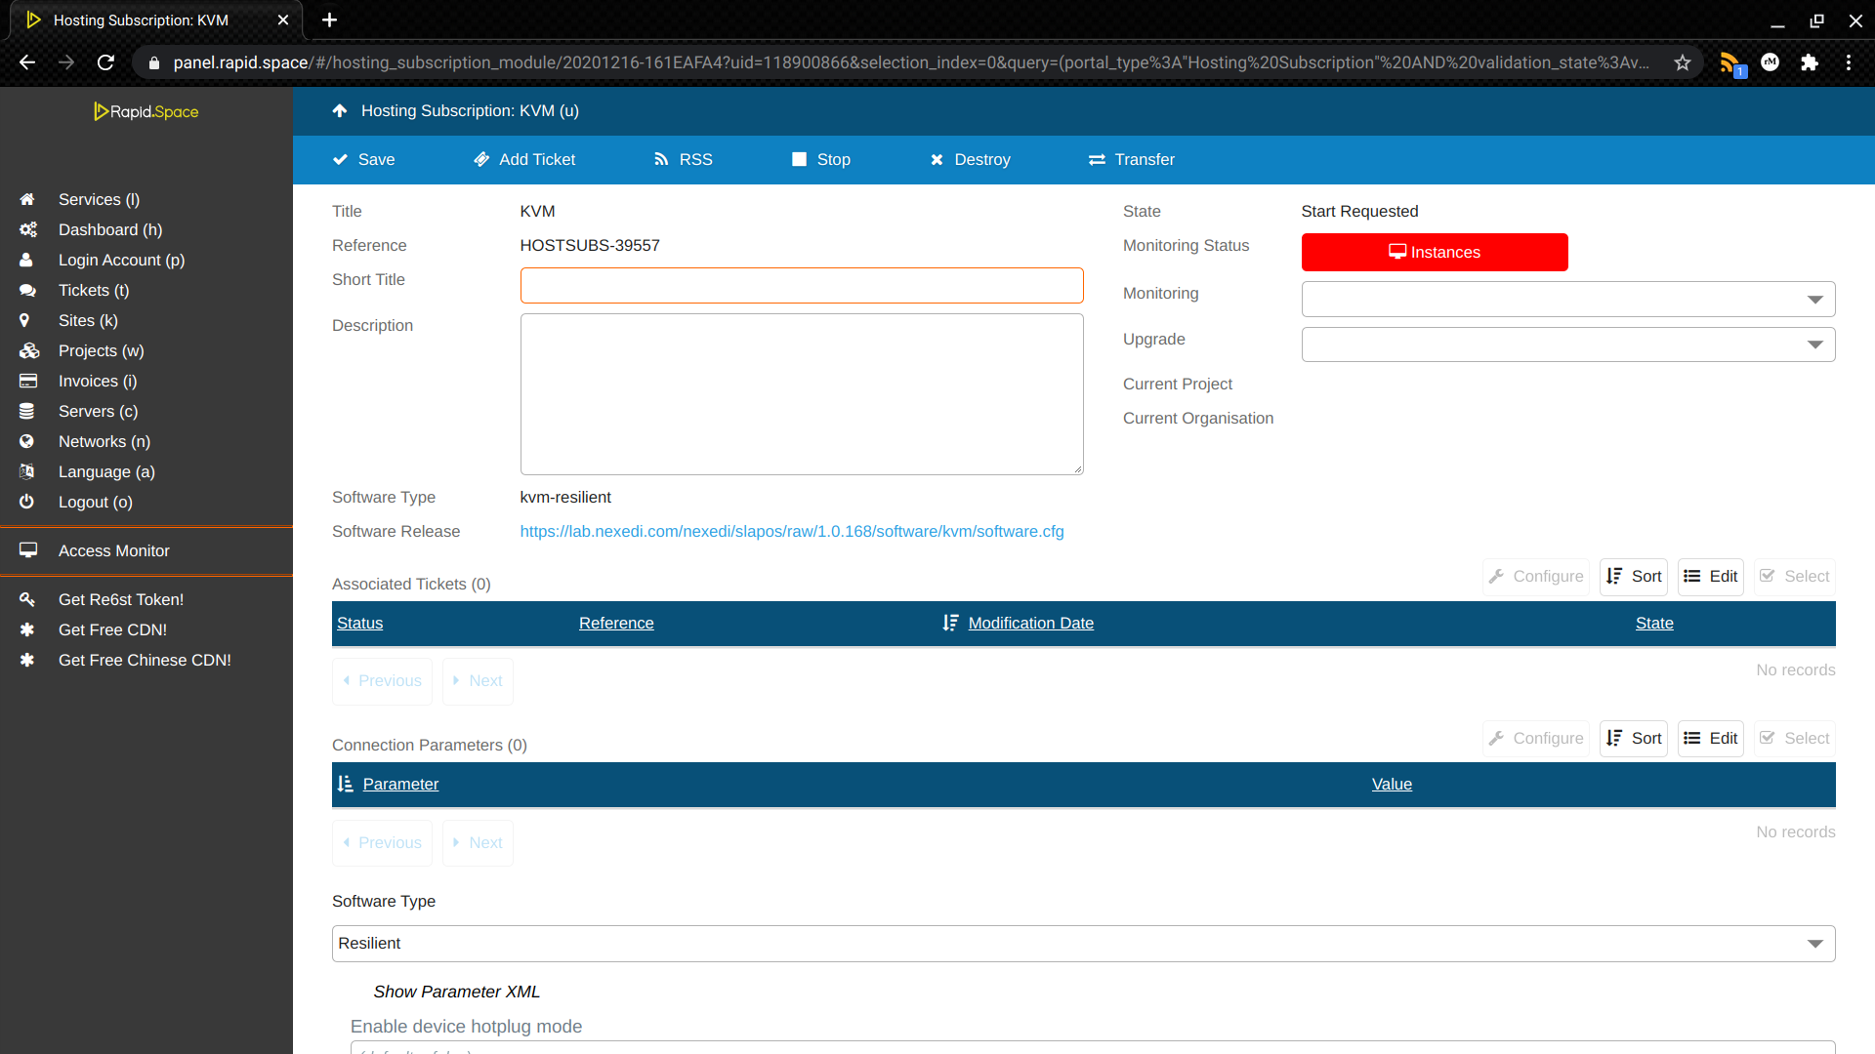Screen dimensions: 1875x1054
Task: Click the RSS feed extension icon in browser toolbar
Action: point(1730,63)
